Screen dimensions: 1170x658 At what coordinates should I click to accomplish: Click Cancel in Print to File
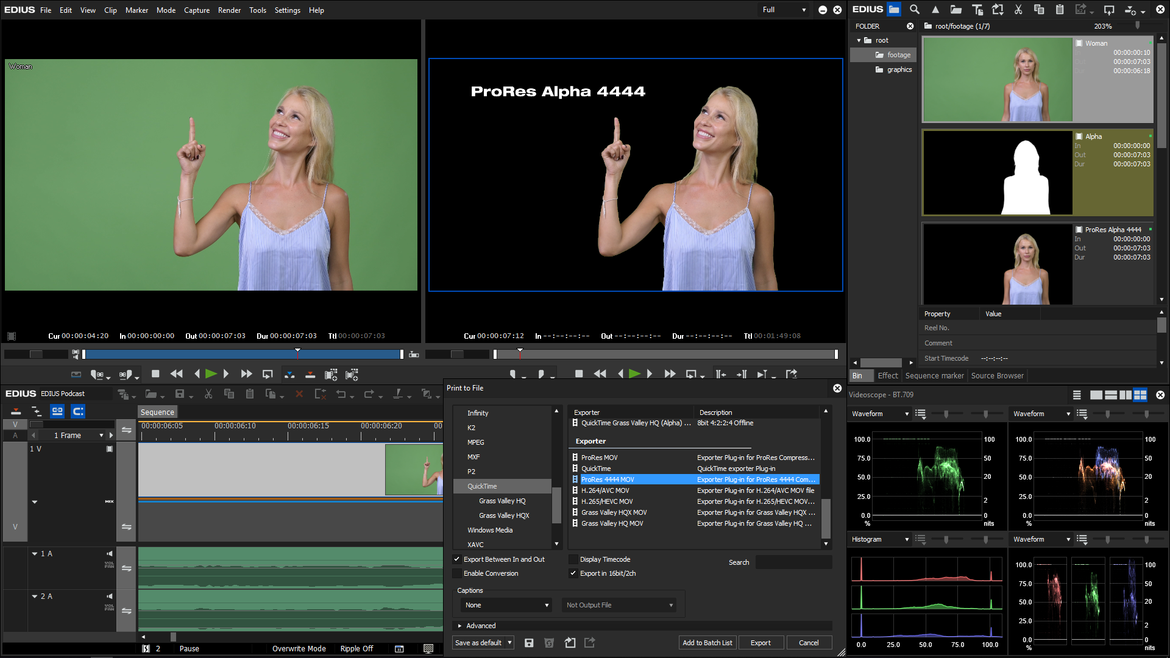pyautogui.click(x=809, y=643)
